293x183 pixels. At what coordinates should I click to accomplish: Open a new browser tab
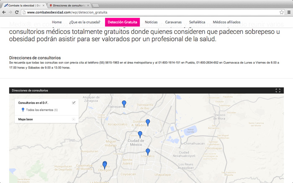point(96,6)
